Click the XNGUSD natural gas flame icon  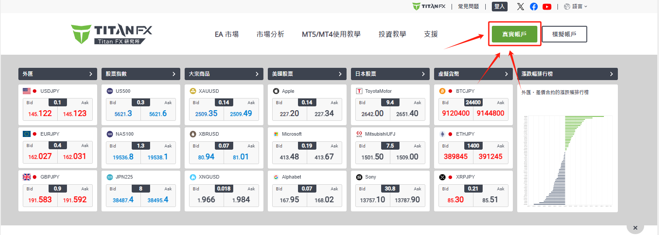click(193, 177)
